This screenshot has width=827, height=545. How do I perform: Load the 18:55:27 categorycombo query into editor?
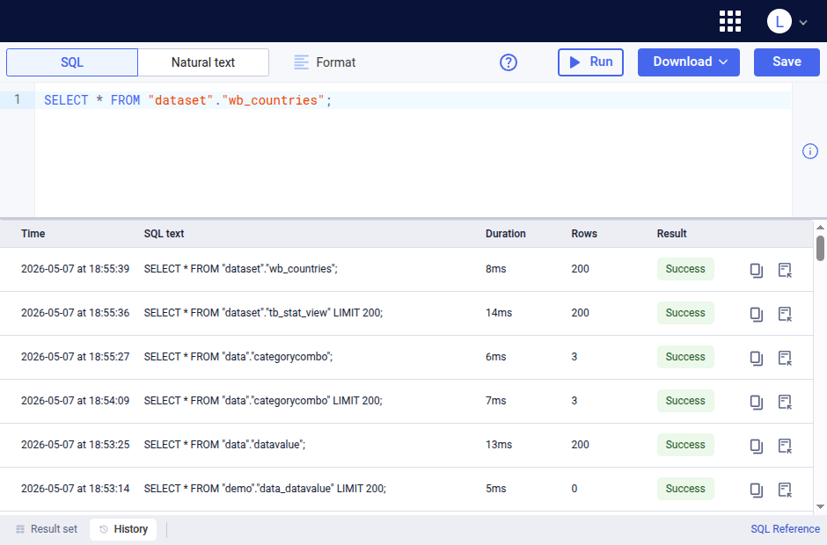click(786, 358)
